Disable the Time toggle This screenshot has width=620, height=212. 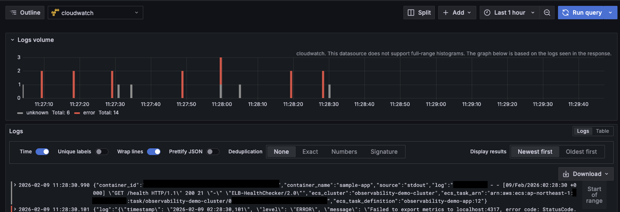(x=42, y=152)
